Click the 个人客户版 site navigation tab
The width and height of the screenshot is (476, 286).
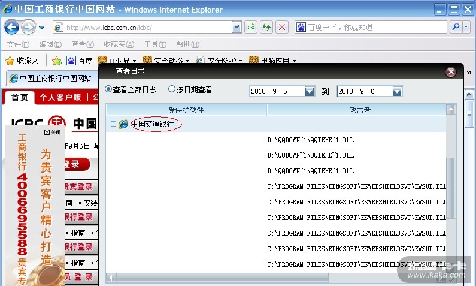(60, 97)
